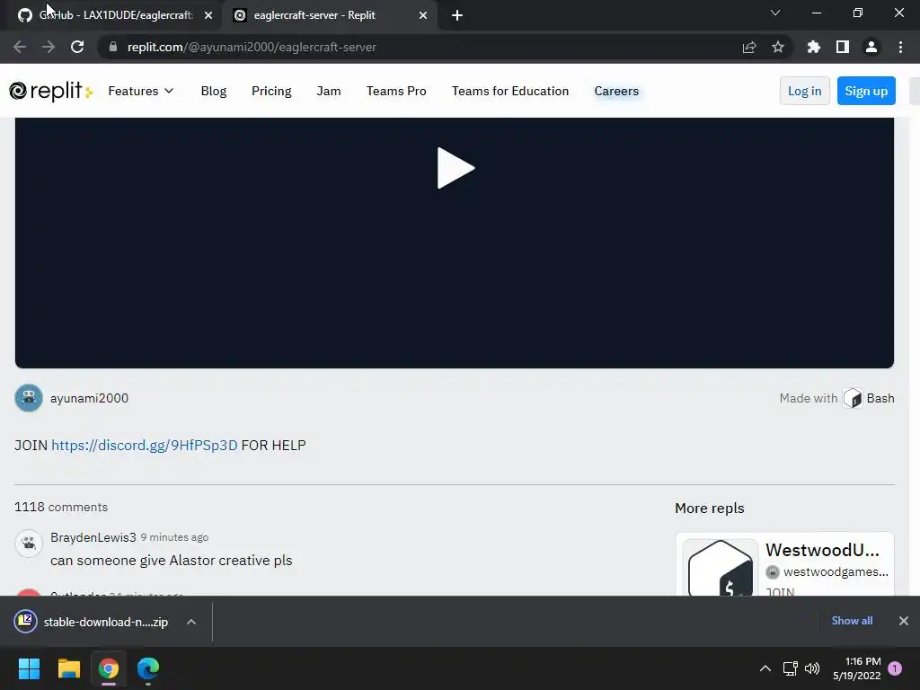
Task: View site lock information
Action: [113, 47]
